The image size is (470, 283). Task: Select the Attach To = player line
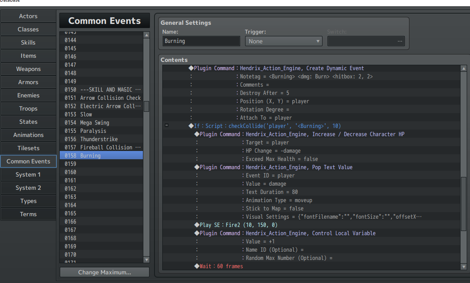point(311,118)
